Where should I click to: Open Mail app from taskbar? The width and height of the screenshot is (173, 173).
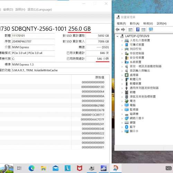(x=55, y=168)
